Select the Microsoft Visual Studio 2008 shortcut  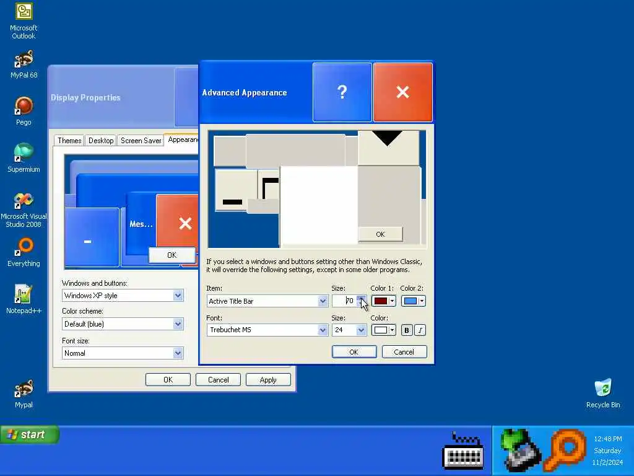[x=24, y=211]
